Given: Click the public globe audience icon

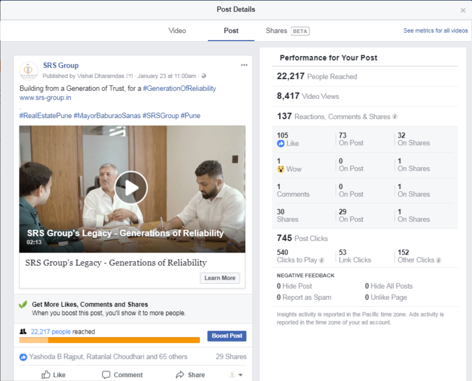Looking at the screenshot, I should (204, 76).
